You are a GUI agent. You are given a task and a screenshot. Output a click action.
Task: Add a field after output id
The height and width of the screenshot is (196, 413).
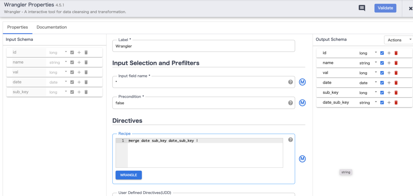pos(389,53)
